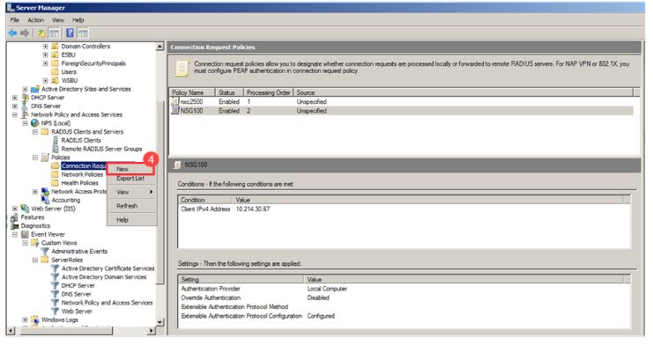Viewport: 653px width, 345px height.
Task: Click the RADIUS Clients server icon
Action: (55, 140)
